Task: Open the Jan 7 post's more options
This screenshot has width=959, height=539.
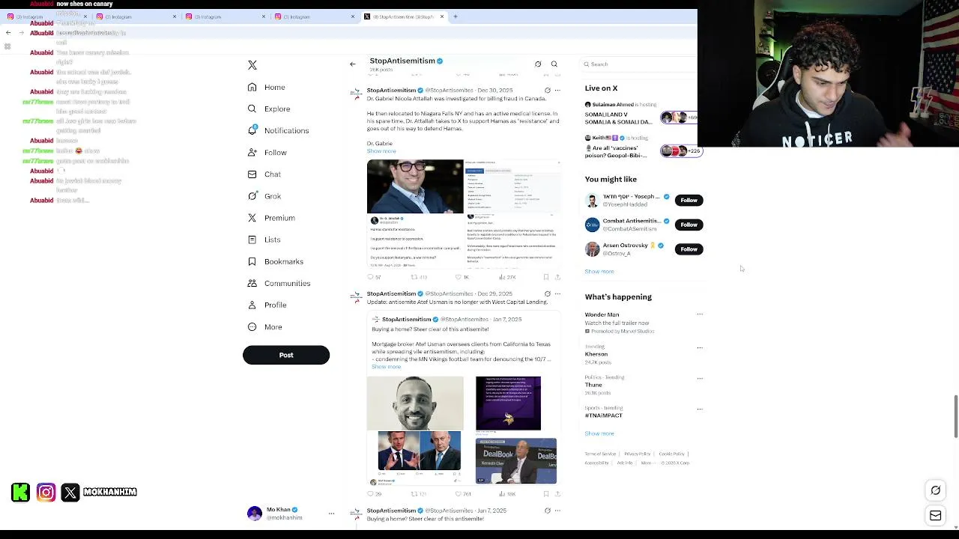Action: tap(557, 511)
